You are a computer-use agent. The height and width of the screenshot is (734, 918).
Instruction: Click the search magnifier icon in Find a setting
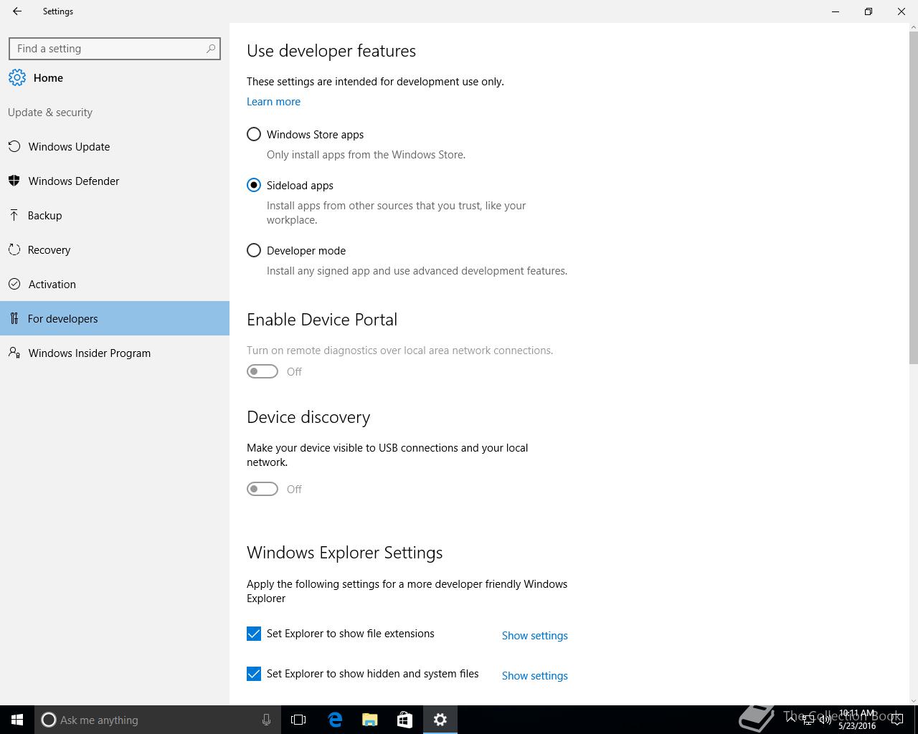coord(211,49)
